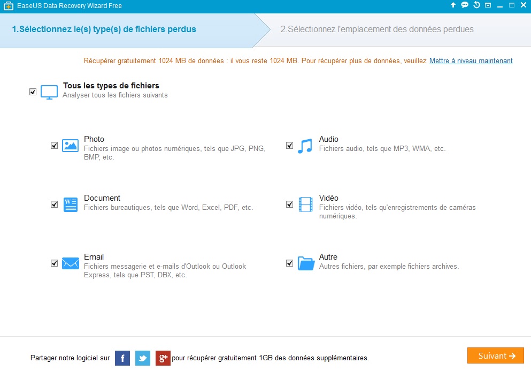531x371 pixels.
Task: Select step 1 Sélectionnez le(s) type(s) de fichiers perdus
Action: click(104, 29)
